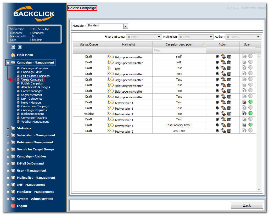Clear the Mailing list filter with its x icon
The width and height of the screenshot is (269, 215).
(x=181, y=37)
